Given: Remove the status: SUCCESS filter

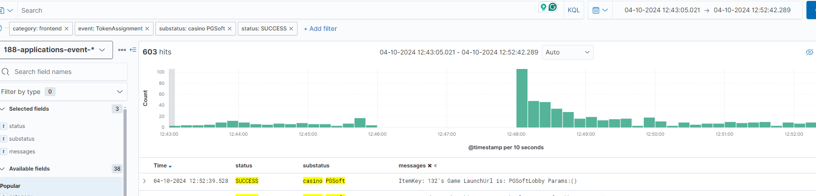Looking at the screenshot, I should [291, 29].
